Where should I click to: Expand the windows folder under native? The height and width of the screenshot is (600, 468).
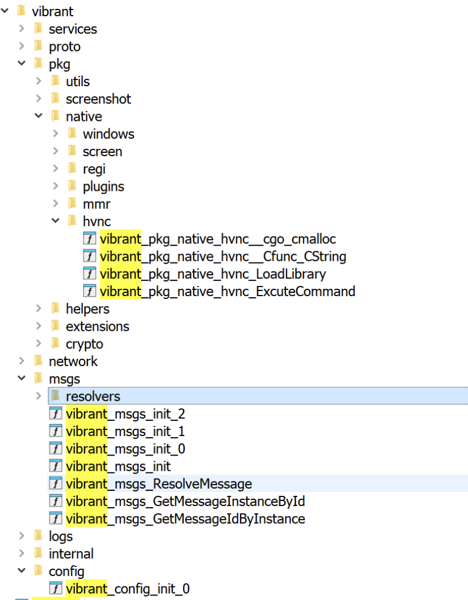55,133
